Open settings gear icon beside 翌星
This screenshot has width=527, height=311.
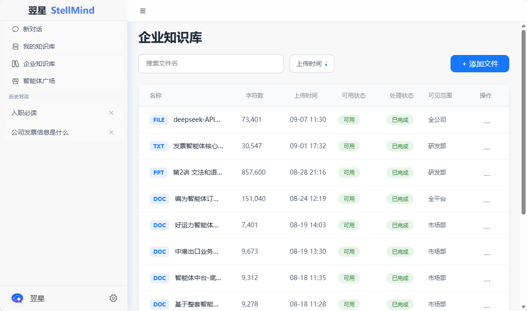(113, 298)
